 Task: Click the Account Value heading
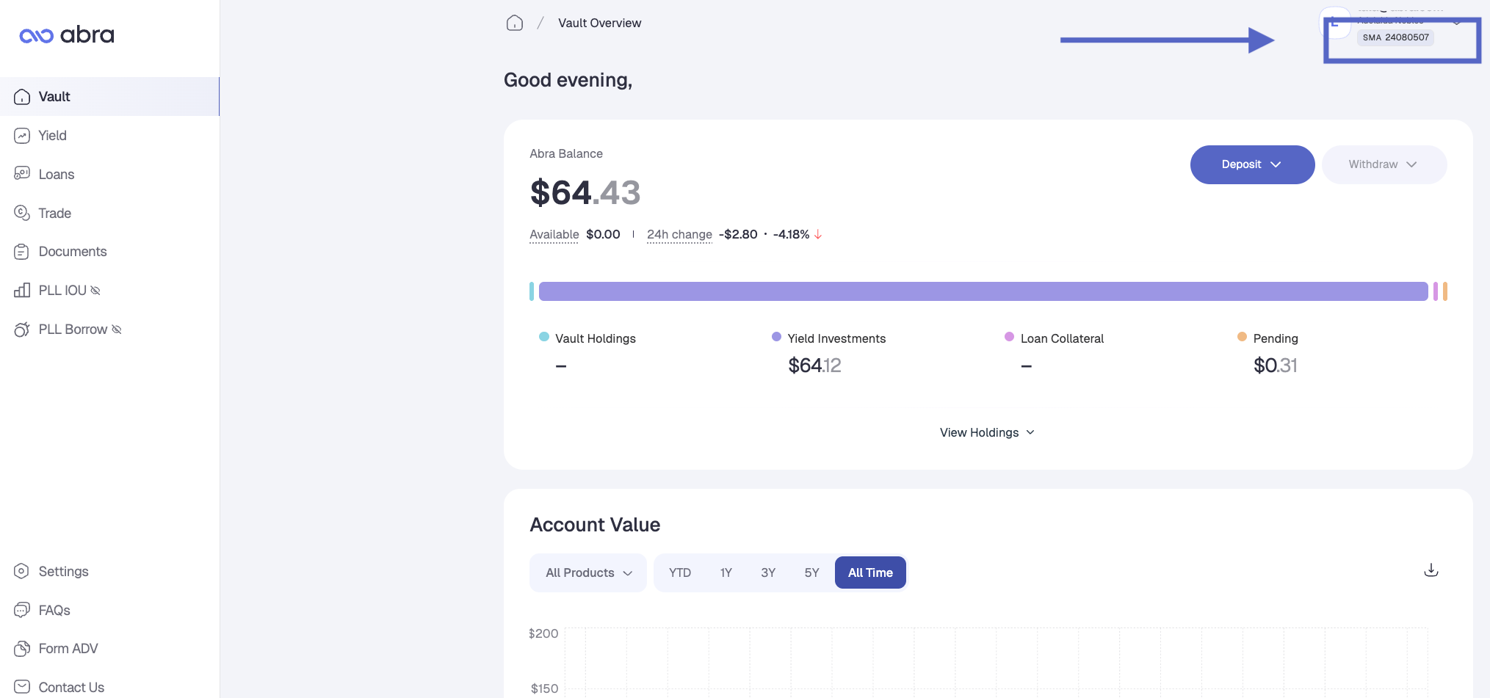[x=595, y=525]
